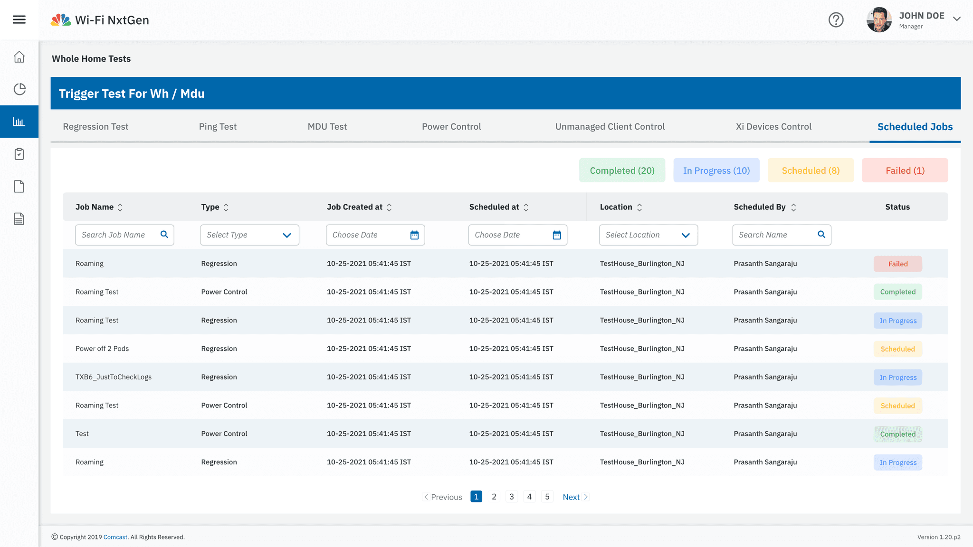Open the Select Location dropdown
Viewport: 973px width, 547px height.
coord(648,235)
